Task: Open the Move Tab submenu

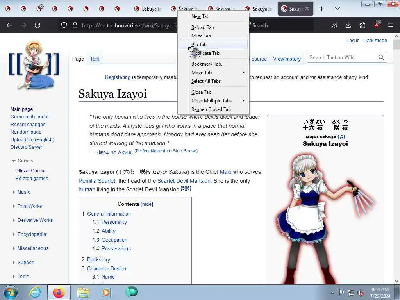Action: pyautogui.click(x=213, y=73)
